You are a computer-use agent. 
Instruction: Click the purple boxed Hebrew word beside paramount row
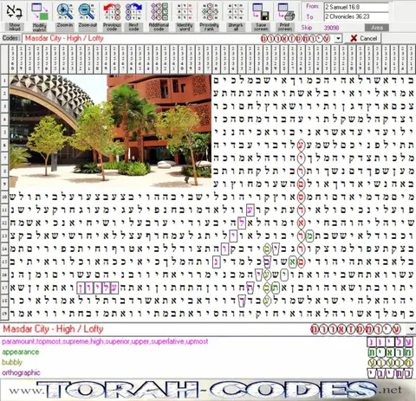pos(390,342)
